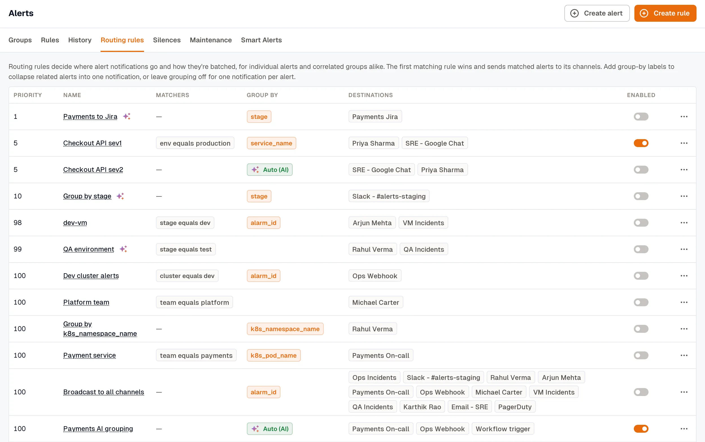Disable the Payments AI grouping rule toggle
705x442 pixels.
pyautogui.click(x=641, y=429)
